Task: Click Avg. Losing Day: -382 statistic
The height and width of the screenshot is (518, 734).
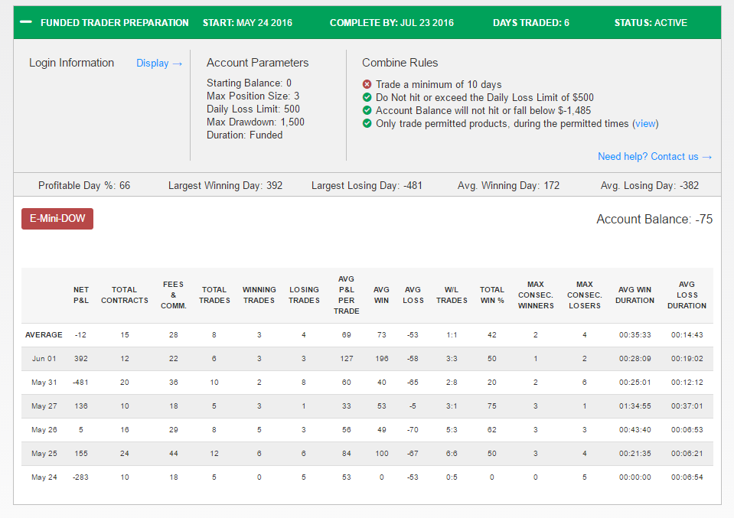Action: (x=650, y=185)
